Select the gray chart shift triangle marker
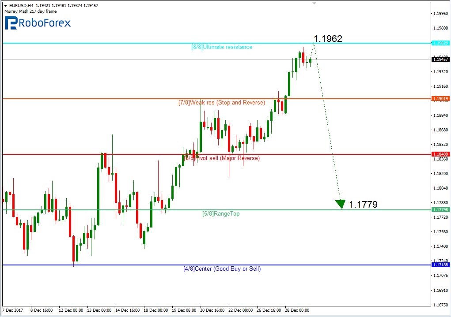The image size is (451, 317). [314, 3]
